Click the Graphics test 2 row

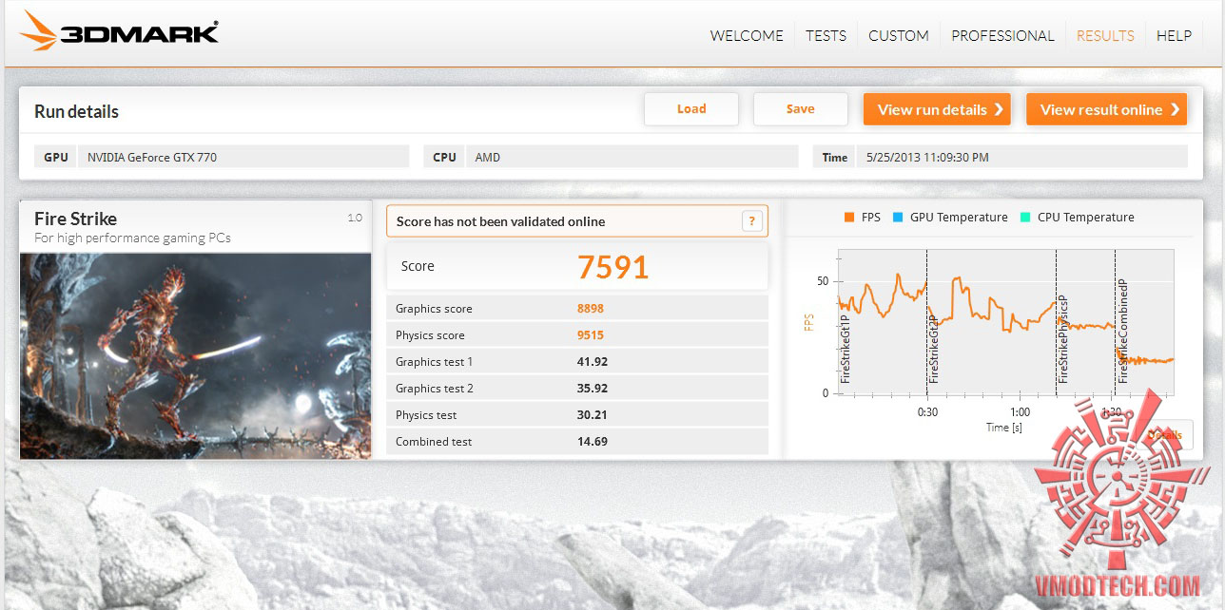(x=577, y=389)
